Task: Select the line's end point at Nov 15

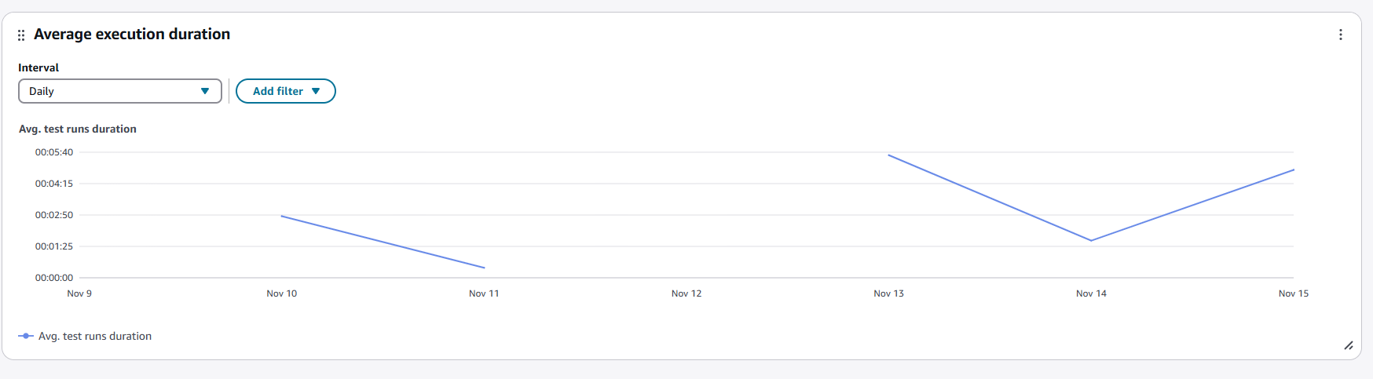Action: point(1293,170)
